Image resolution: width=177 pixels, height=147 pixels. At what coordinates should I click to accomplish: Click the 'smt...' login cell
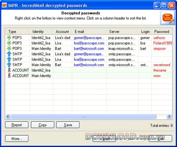click(x=144, y=65)
